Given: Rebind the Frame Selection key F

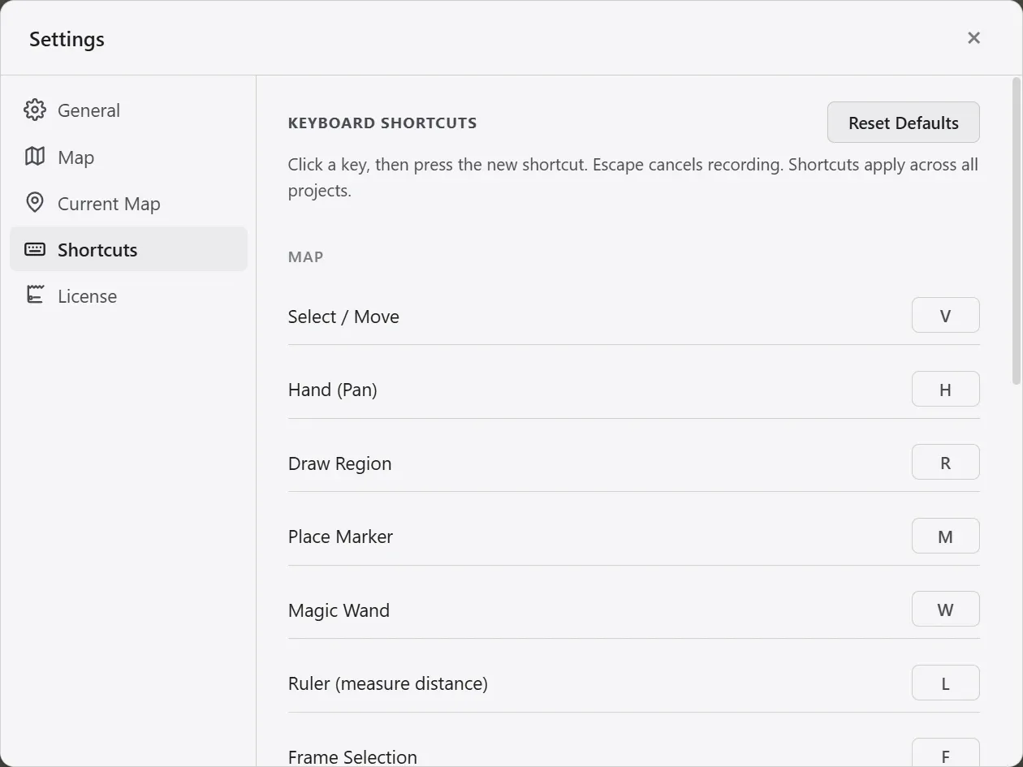Looking at the screenshot, I should (945, 752).
